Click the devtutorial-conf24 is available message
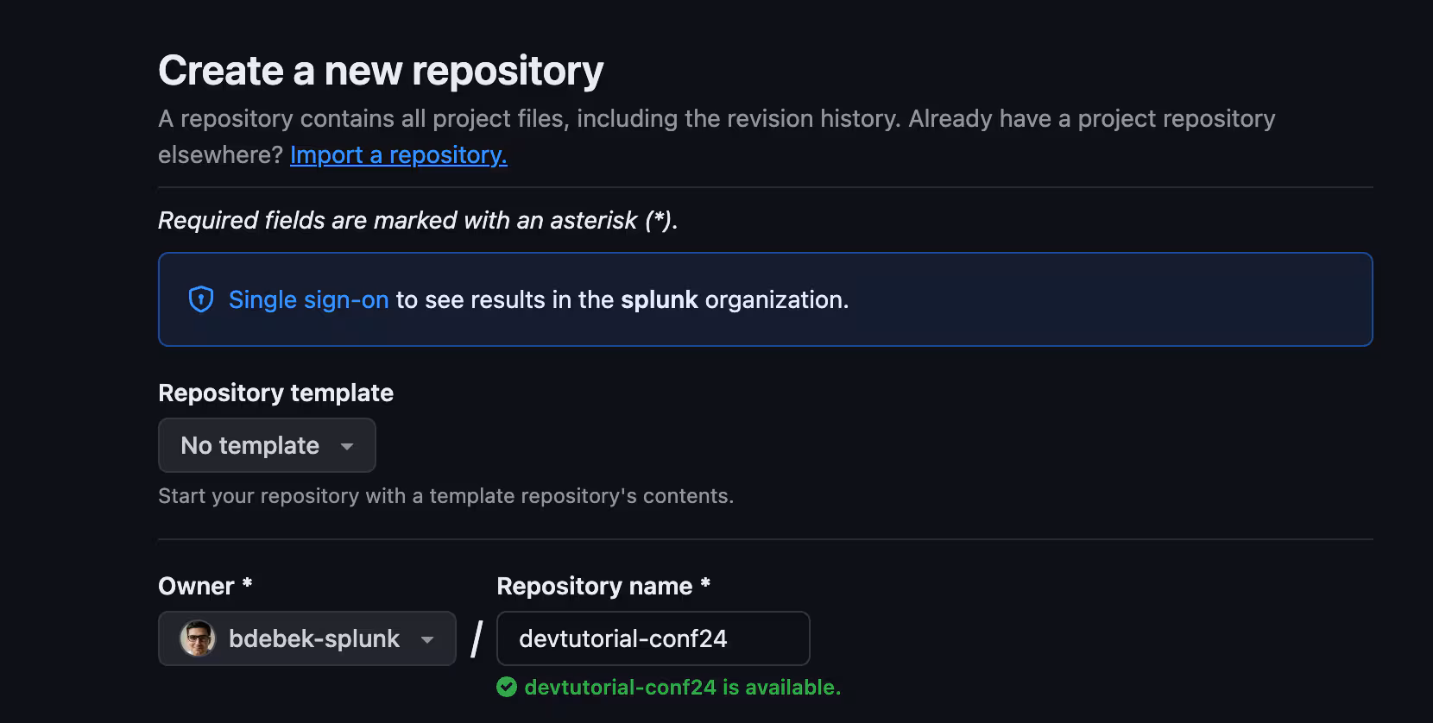Viewport: 1433px width, 723px height. (682, 687)
